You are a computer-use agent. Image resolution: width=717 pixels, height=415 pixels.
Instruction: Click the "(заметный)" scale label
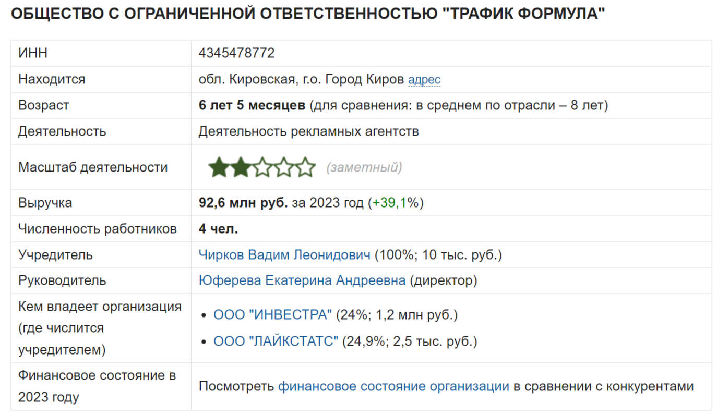[364, 167]
